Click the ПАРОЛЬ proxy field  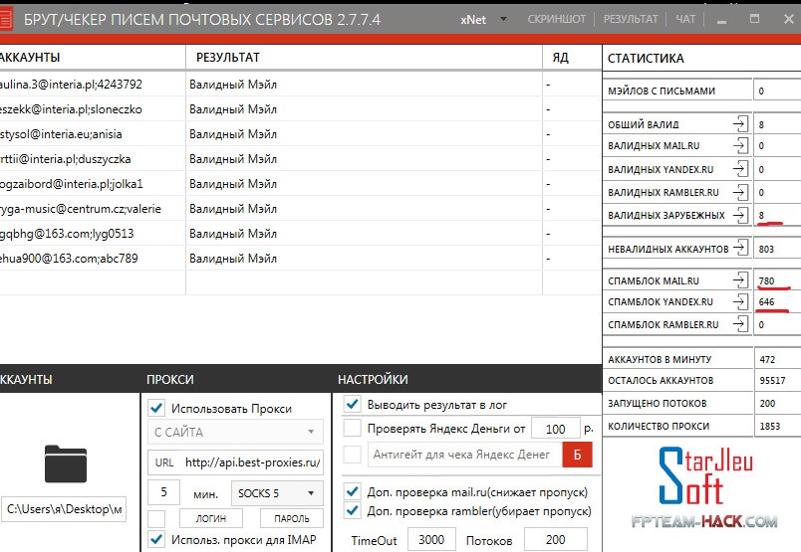tap(292, 518)
